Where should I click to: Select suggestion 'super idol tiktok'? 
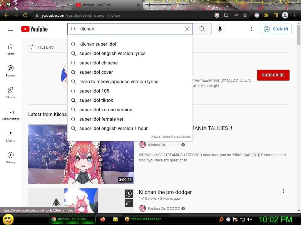[x=130, y=100]
